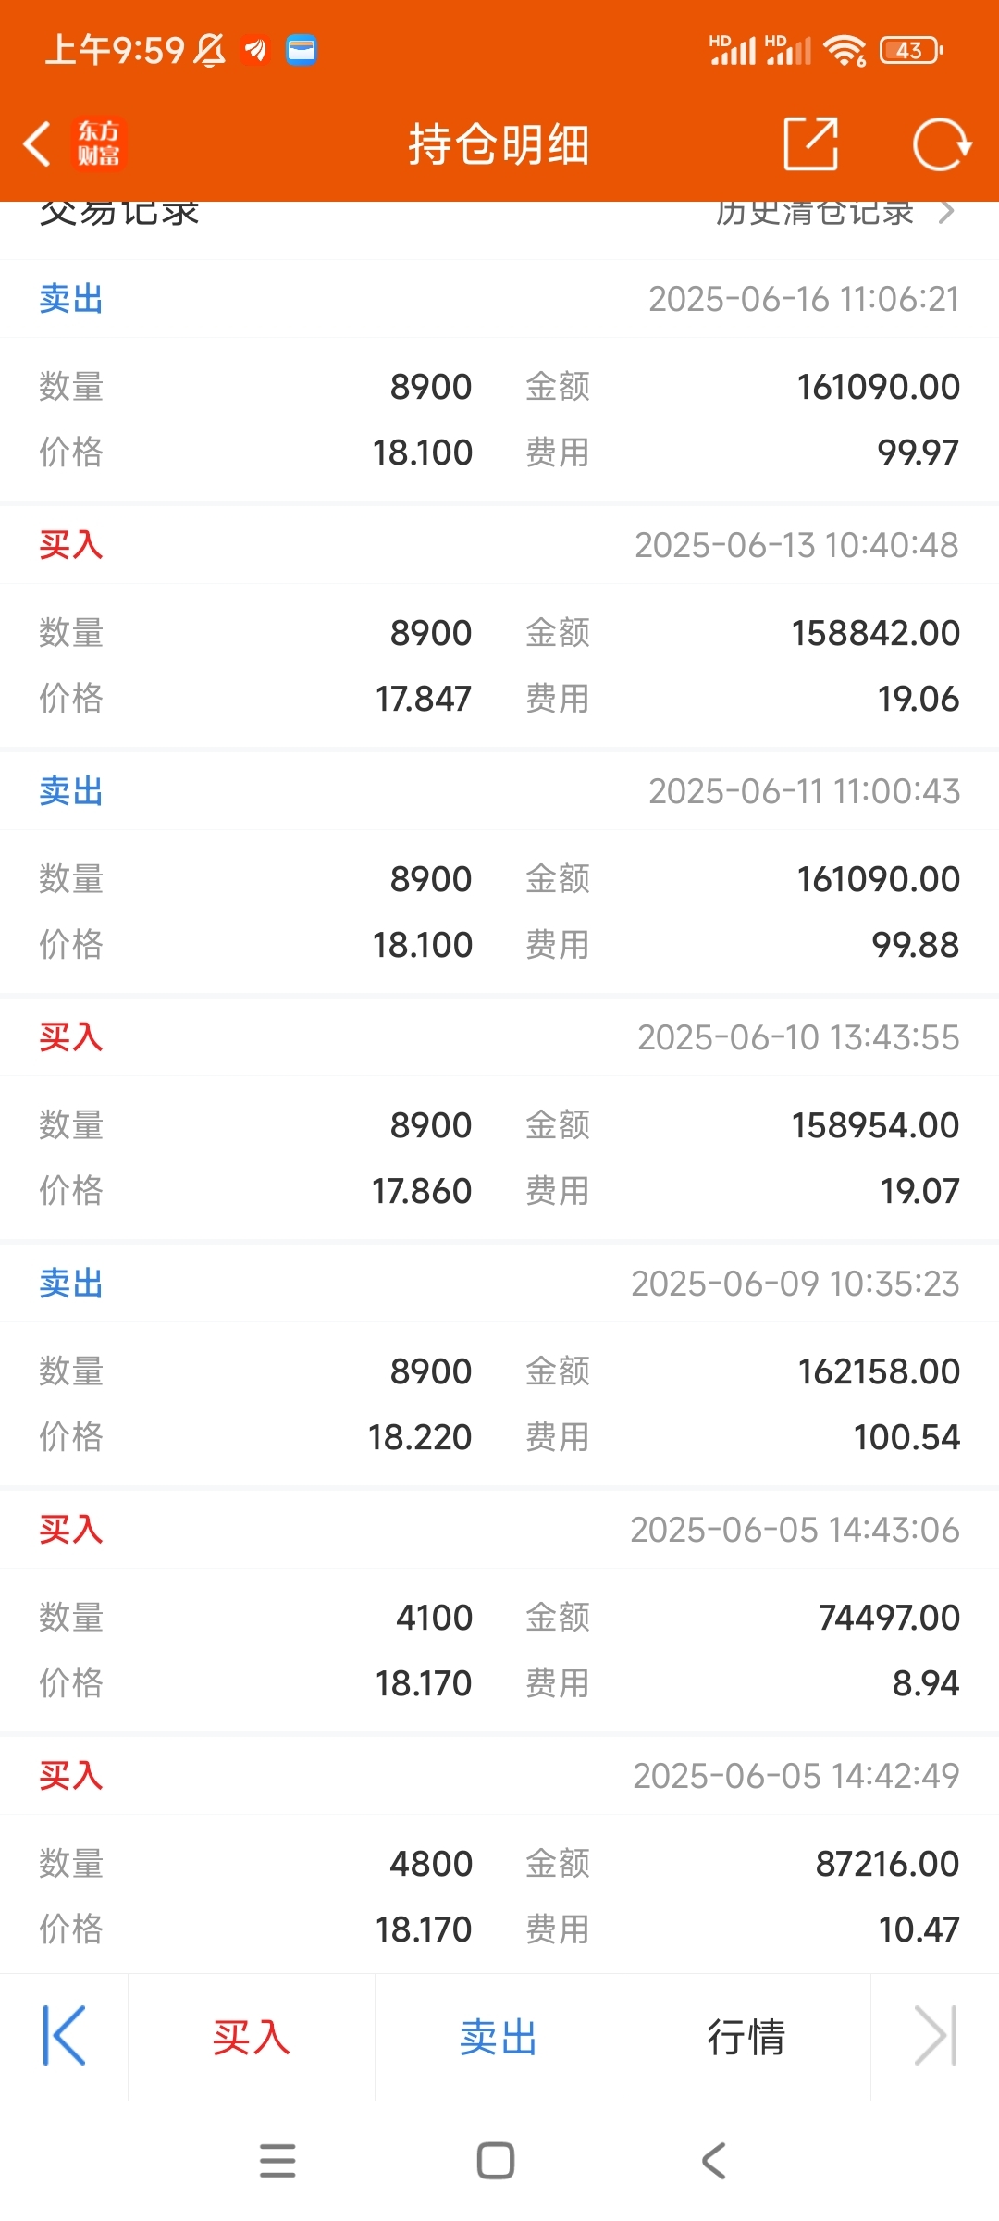
Task: Refresh the holdings with the circular arrow
Action: coord(942,144)
